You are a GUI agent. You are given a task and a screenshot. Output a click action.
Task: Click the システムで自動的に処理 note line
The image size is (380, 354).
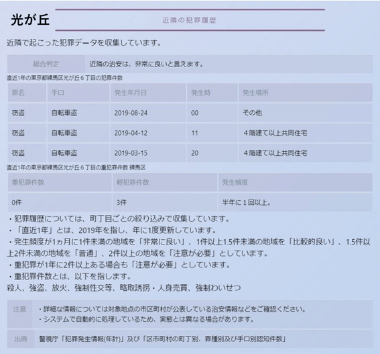click(146, 319)
